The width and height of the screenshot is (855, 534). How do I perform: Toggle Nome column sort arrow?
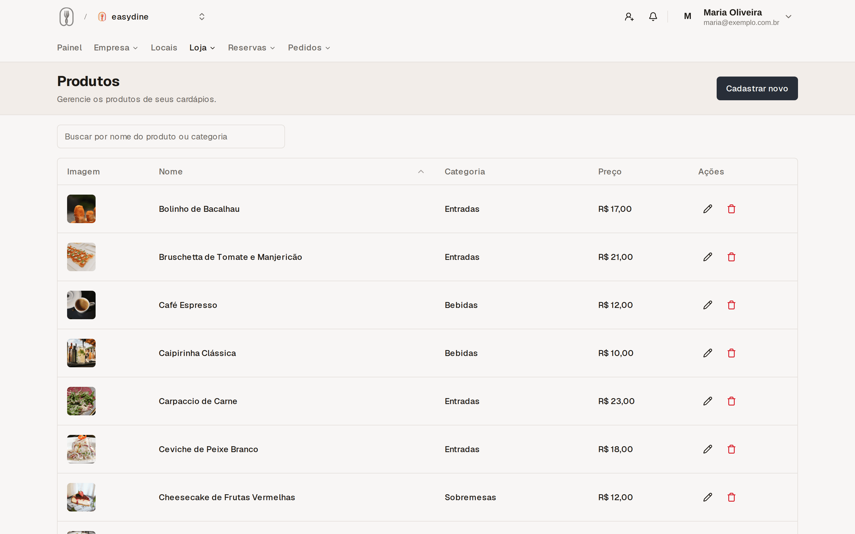[x=421, y=172]
